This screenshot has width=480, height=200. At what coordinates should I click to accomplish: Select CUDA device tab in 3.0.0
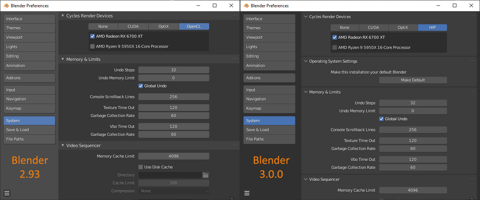(x=374, y=28)
